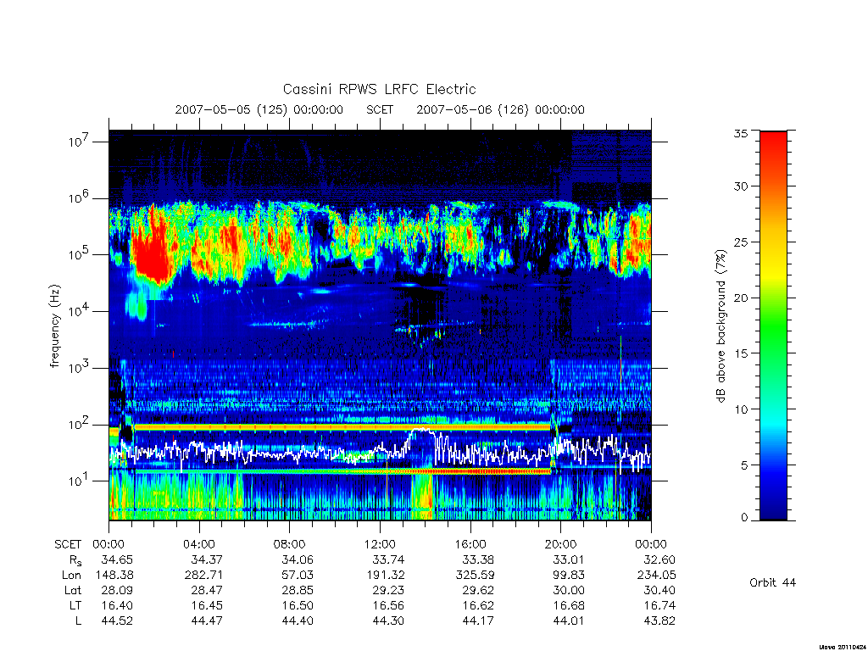Click the colorbar tick label '35'

741,133
